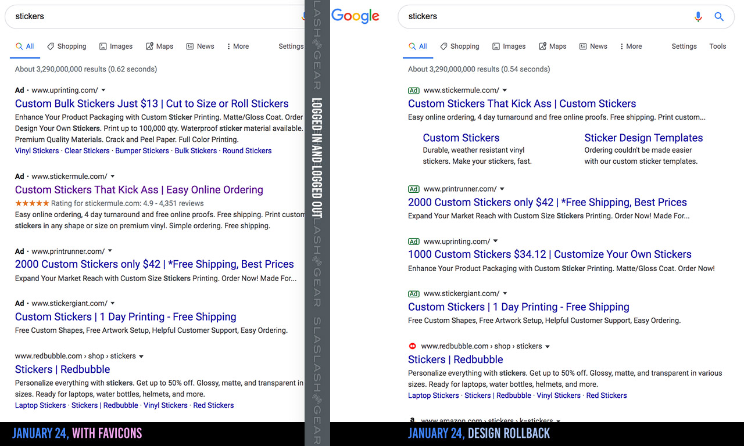Expand More menu in right search page
Image resolution: width=744 pixels, height=446 pixels.
point(631,46)
